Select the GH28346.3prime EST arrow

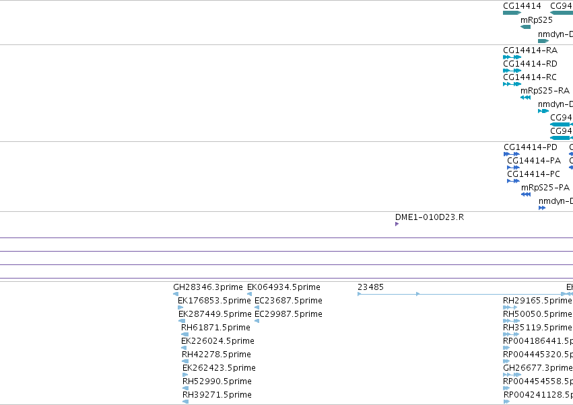[176, 294]
